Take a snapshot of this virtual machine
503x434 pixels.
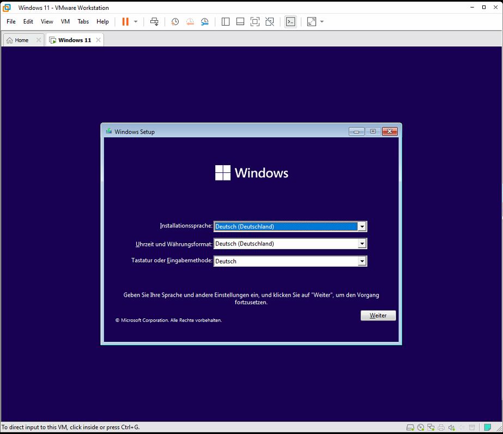click(x=175, y=22)
